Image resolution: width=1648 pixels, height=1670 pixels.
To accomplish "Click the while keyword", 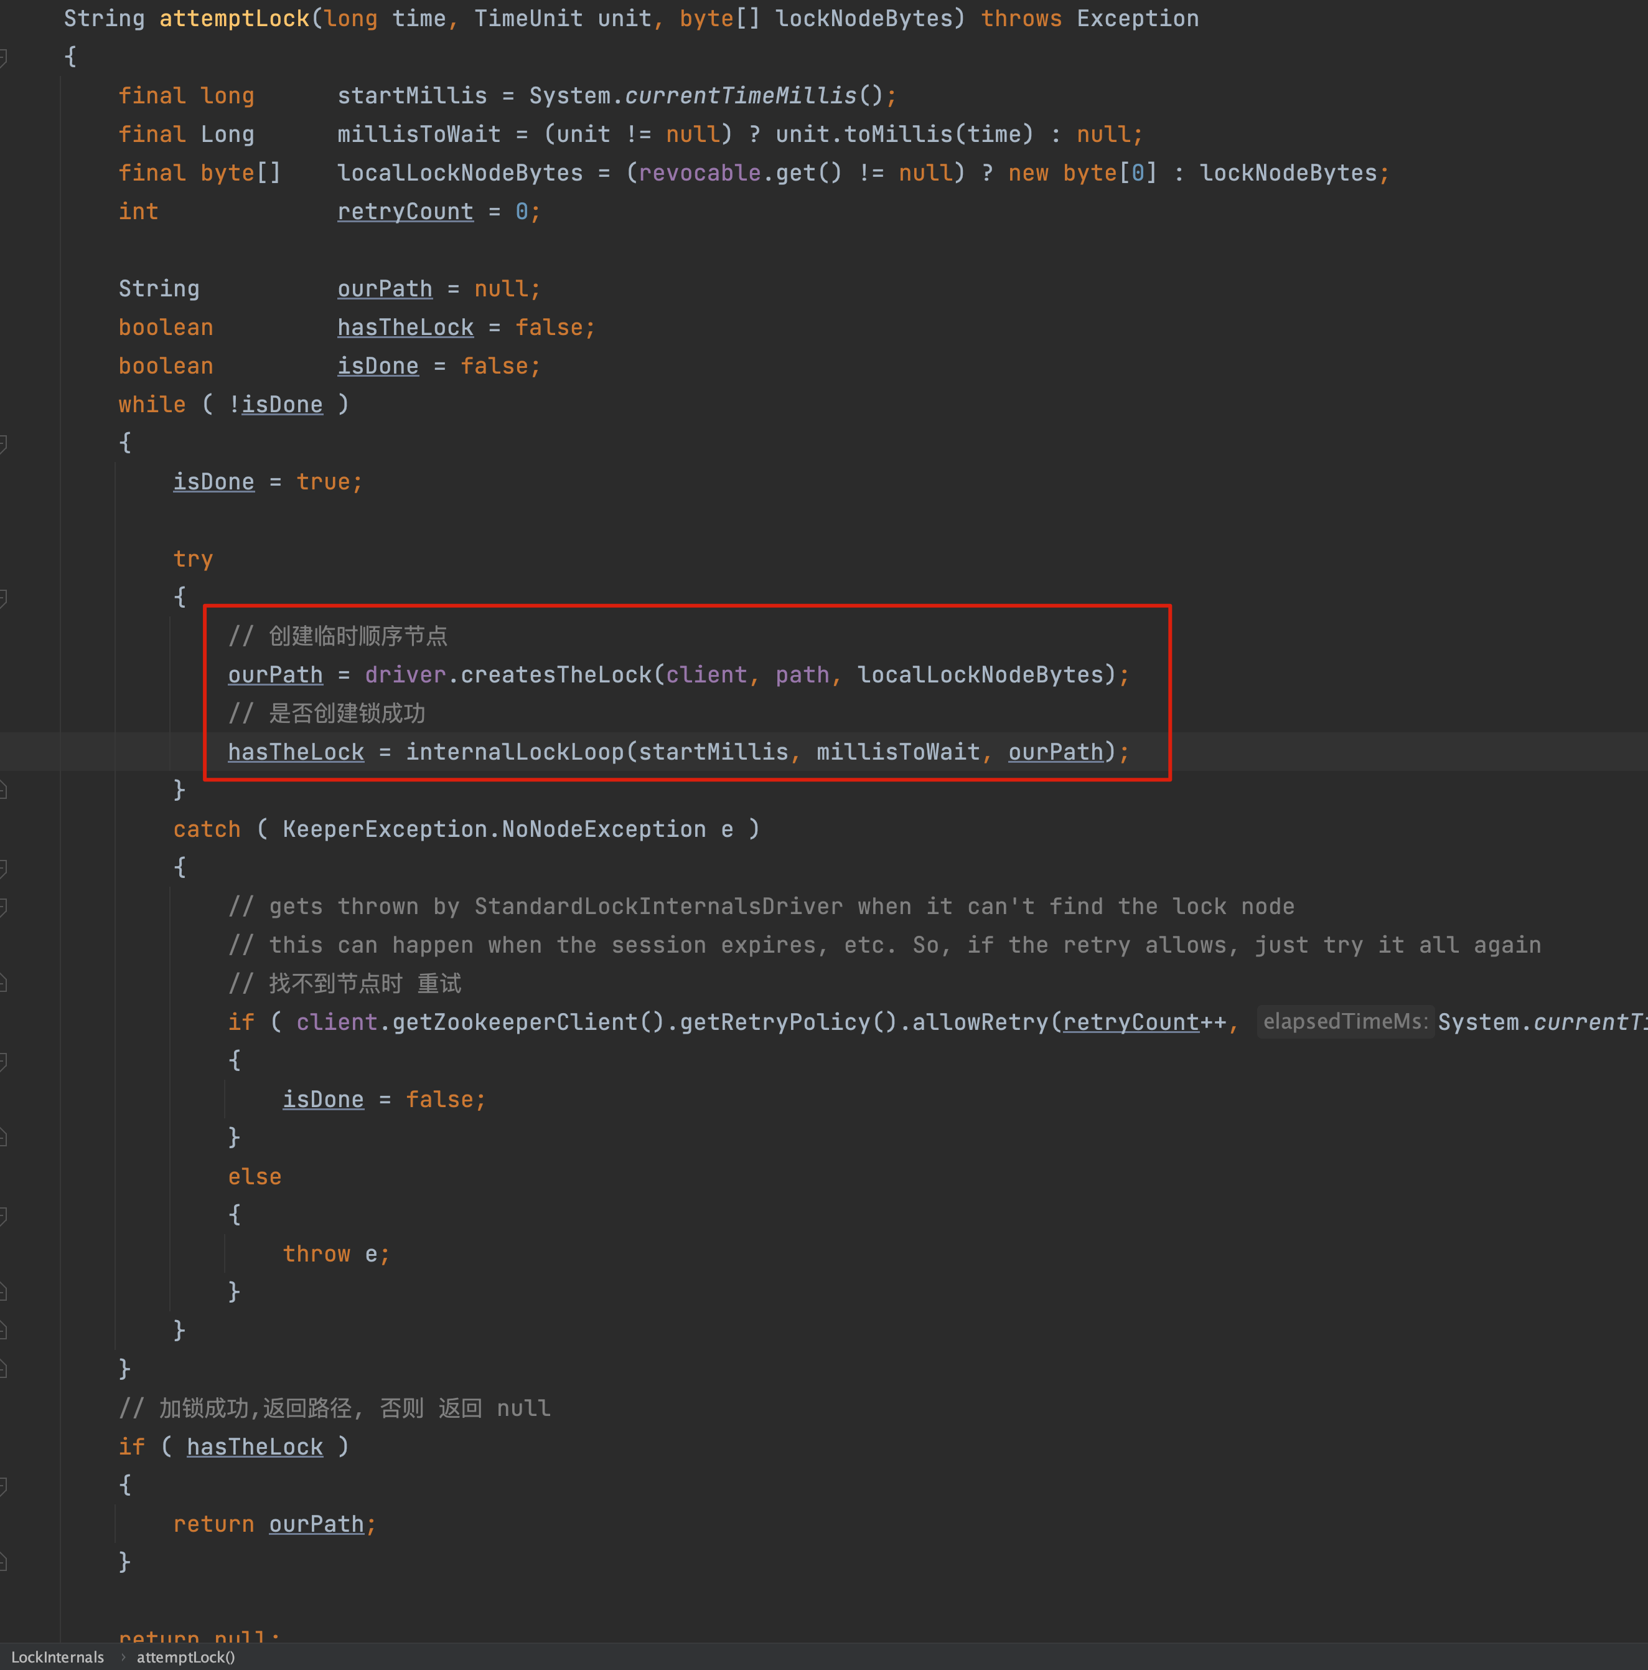I will click(152, 405).
